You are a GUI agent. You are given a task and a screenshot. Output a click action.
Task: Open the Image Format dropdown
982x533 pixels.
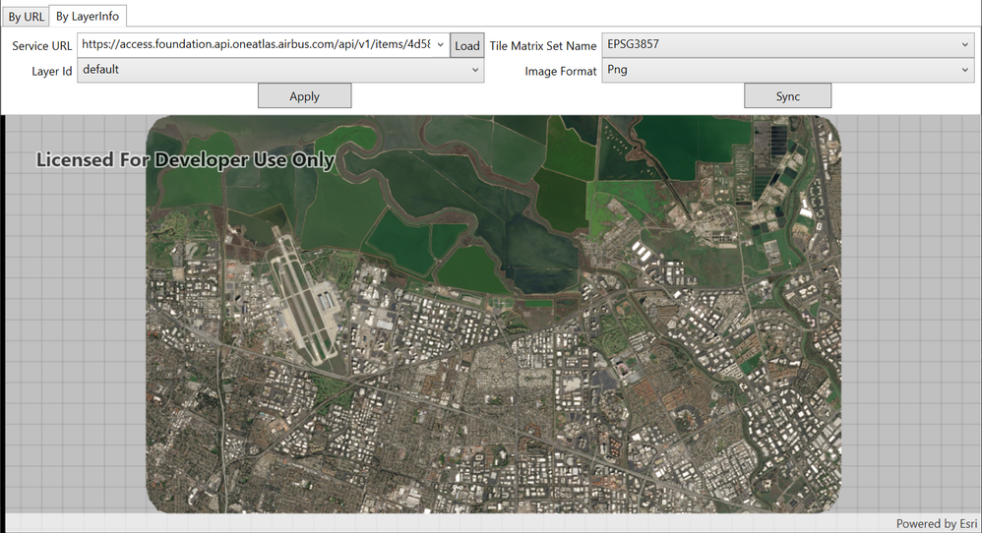[788, 70]
